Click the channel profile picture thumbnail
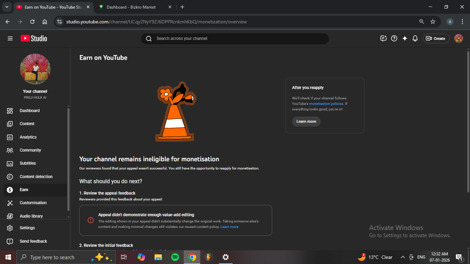This screenshot has width=470, height=264. [35, 69]
